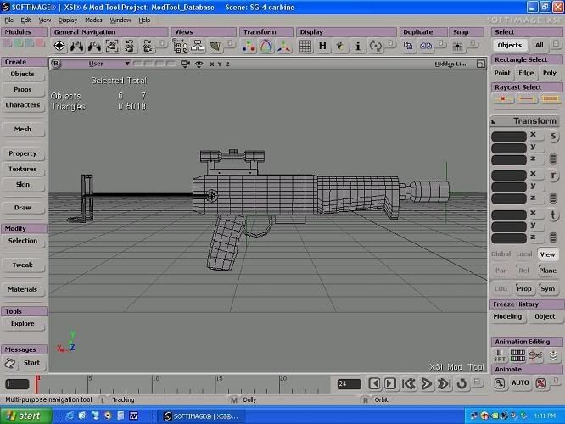This screenshot has height=424, width=565.
Task: Click the frame selection icon in General Navigation
Action: 112,46
